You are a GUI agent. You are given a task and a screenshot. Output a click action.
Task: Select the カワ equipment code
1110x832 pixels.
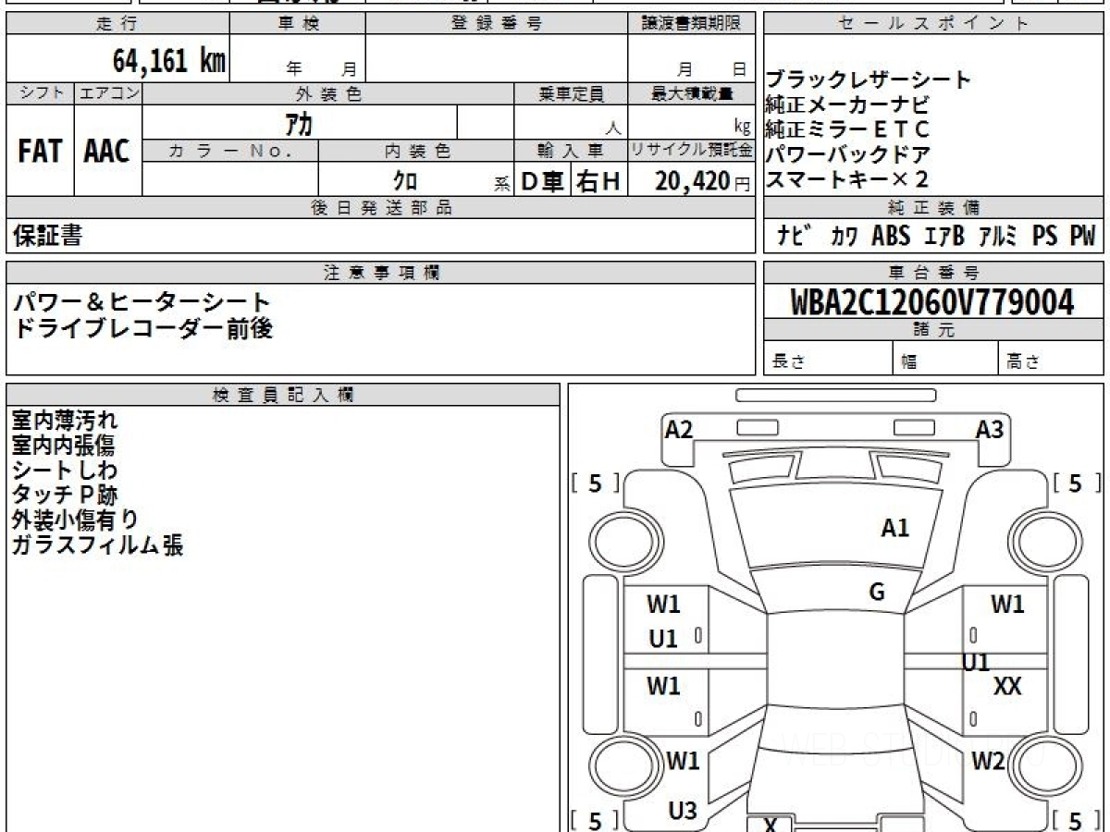coord(844,236)
